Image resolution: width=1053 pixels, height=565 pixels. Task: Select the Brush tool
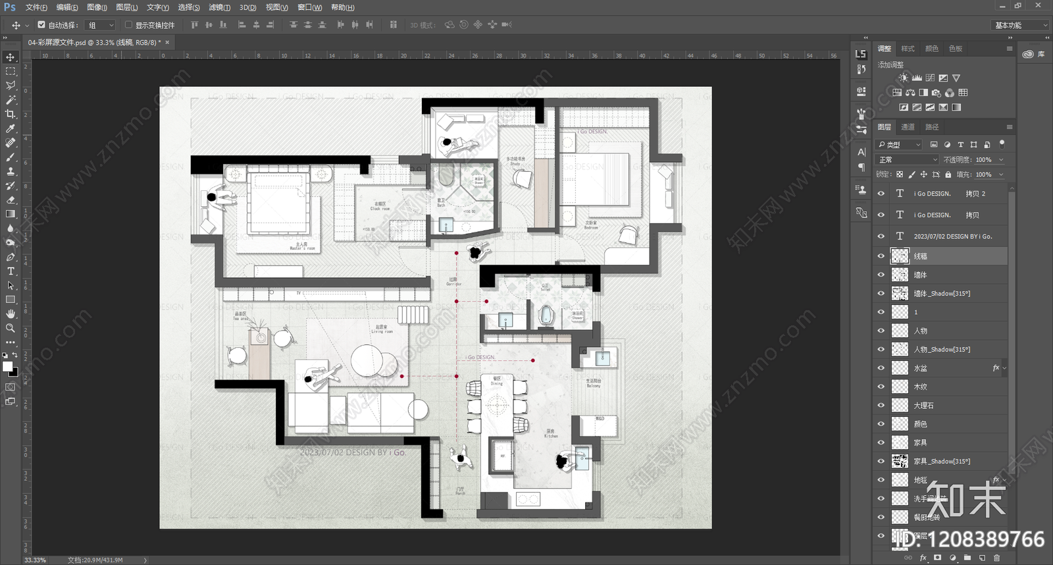pyautogui.click(x=11, y=157)
